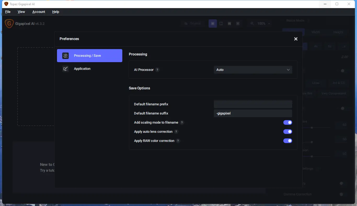Choose the 6x scale button in main window
This screenshot has height=206, width=357.
pos(330,46)
